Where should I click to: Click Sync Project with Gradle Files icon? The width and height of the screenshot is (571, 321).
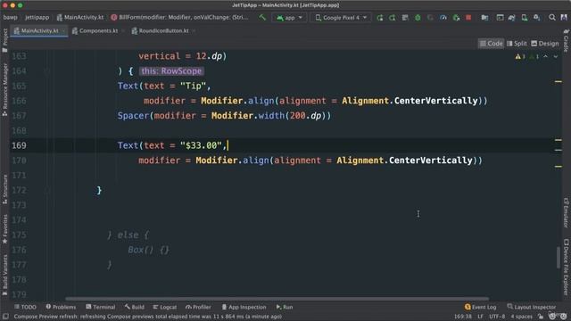pyautogui.click(x=512, y=18)
